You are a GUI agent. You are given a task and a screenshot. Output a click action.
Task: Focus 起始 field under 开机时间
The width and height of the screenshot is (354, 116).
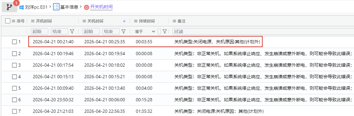tap(40, 31)
